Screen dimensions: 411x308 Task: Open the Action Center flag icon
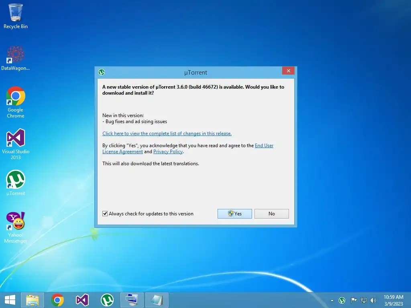click(354, 300)
